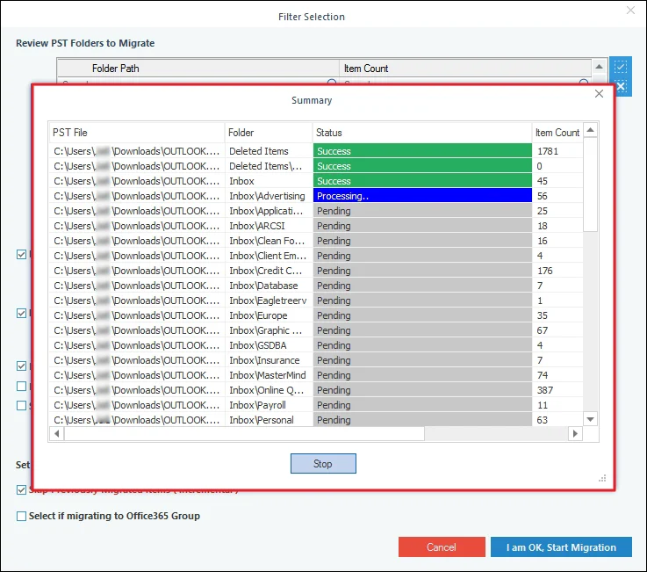Select the Inbox\Advertising folder cell

click(269, 196)
